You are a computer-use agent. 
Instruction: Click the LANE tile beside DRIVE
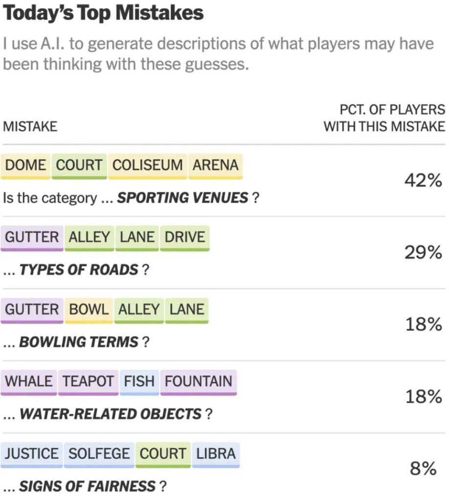click(x=137, y=238)
